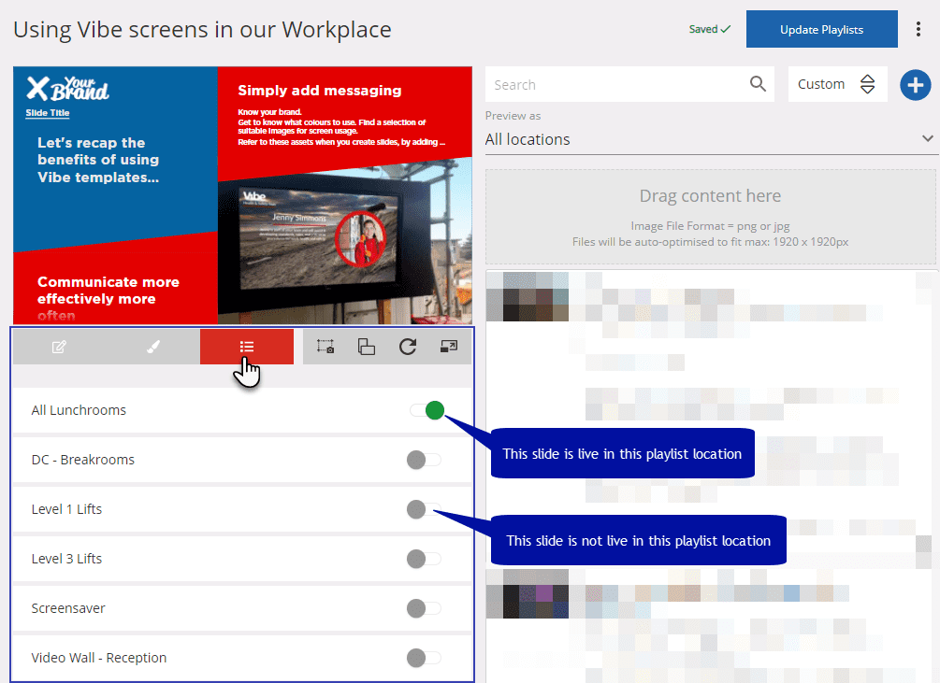
Task: Click the slide preview thumbnail
Action: (x=243, y=195)
